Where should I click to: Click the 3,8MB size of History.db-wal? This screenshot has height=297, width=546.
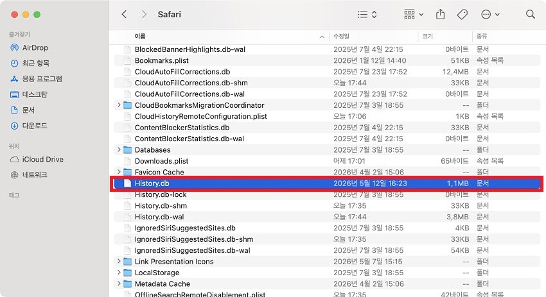pos(457,217)
